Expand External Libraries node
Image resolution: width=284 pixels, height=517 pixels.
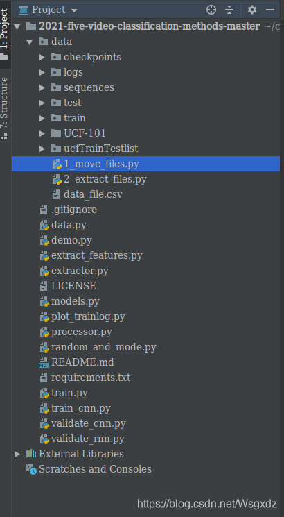point(17,454)
